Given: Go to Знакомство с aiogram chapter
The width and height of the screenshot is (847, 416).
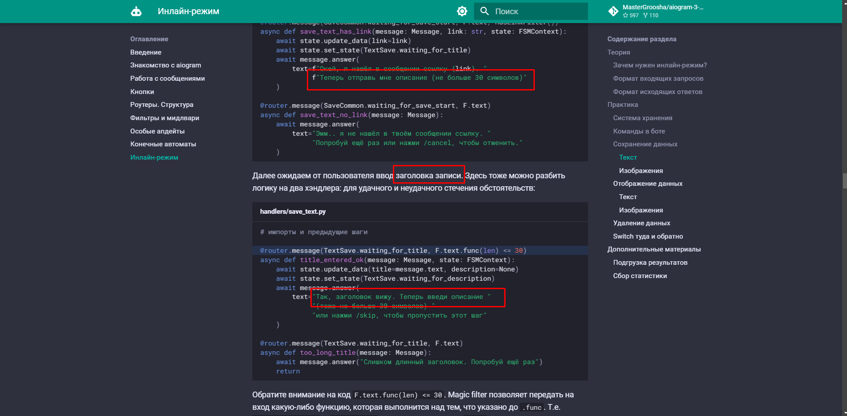Looking at the screenshot, I should (165, 65).
